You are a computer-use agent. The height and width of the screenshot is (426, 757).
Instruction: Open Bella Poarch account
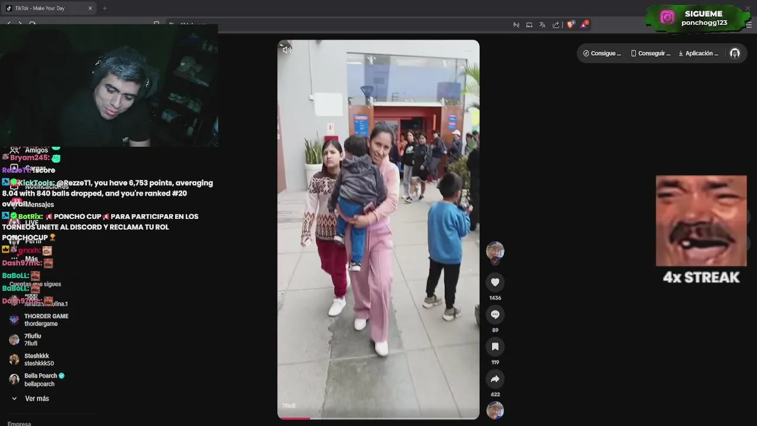[44, 380]
